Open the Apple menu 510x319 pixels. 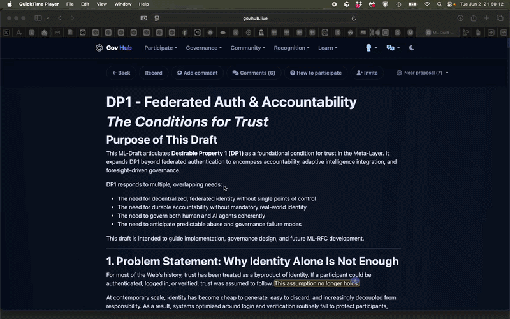pyautogui.click(x=10, y=4)
